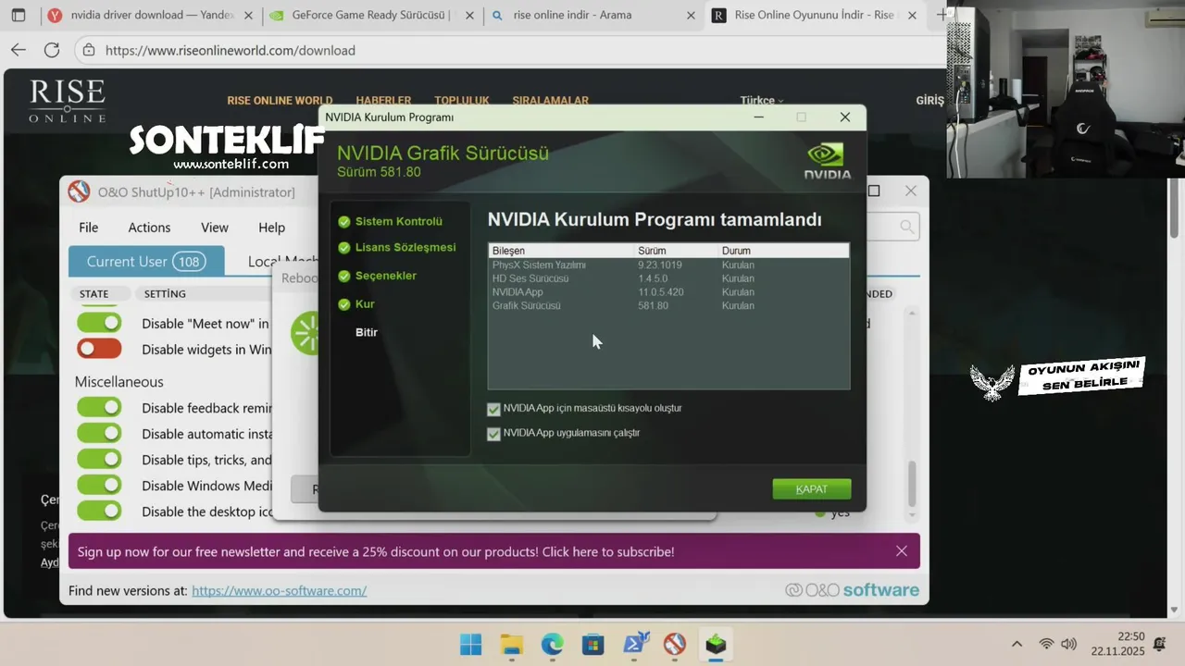The height and width of the screenshot is (666, 1185).
Task: Click the browser back arrow
Action: [18, 51]
